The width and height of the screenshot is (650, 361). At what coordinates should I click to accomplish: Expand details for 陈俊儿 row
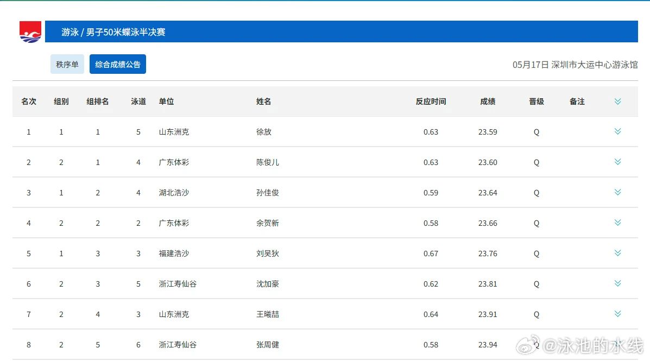coord(617,162)
